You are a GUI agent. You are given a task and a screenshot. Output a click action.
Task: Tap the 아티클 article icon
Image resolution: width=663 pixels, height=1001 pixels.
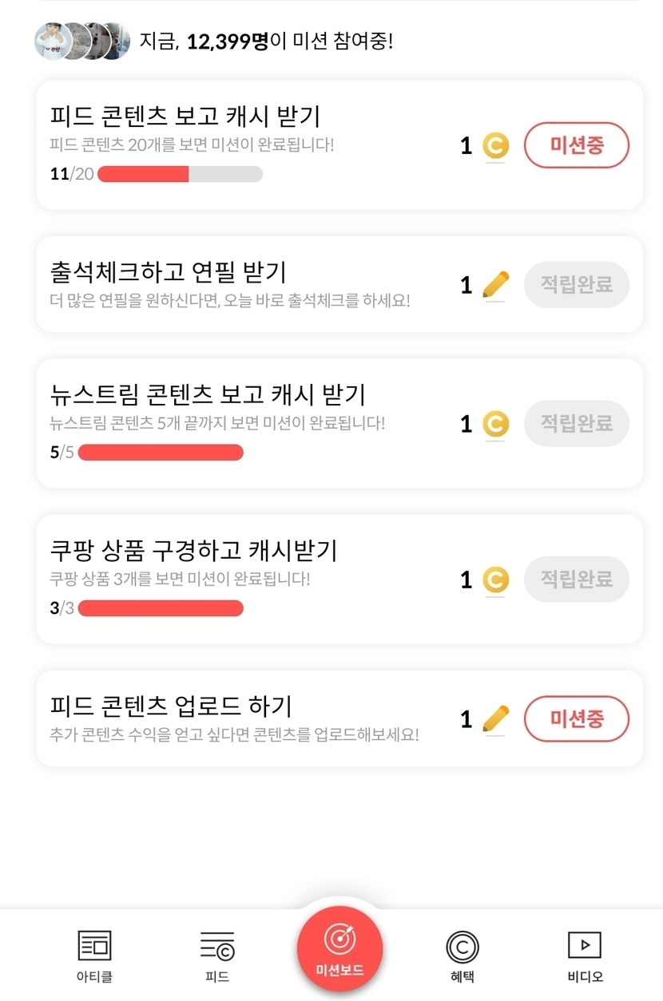tap(94, 946)
